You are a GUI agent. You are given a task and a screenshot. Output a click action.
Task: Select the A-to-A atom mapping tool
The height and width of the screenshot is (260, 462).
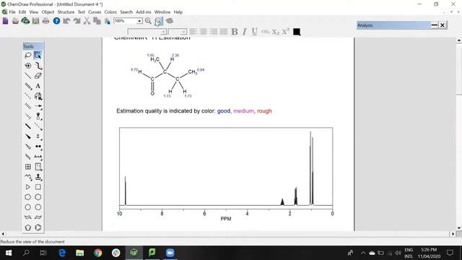38,157
